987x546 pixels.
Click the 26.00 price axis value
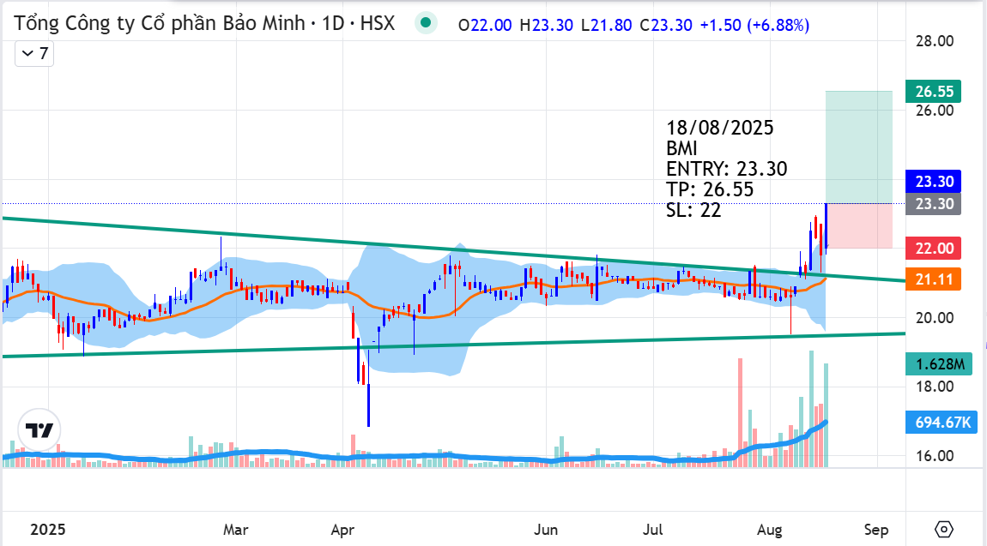click(x=934, y=111)
